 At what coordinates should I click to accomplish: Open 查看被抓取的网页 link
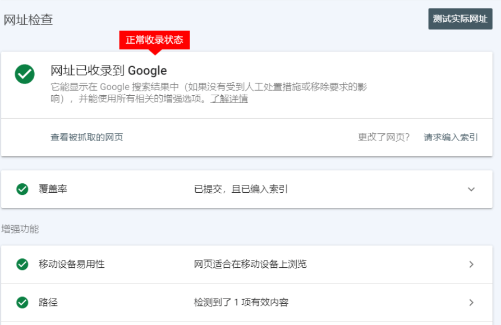point(87,137)
